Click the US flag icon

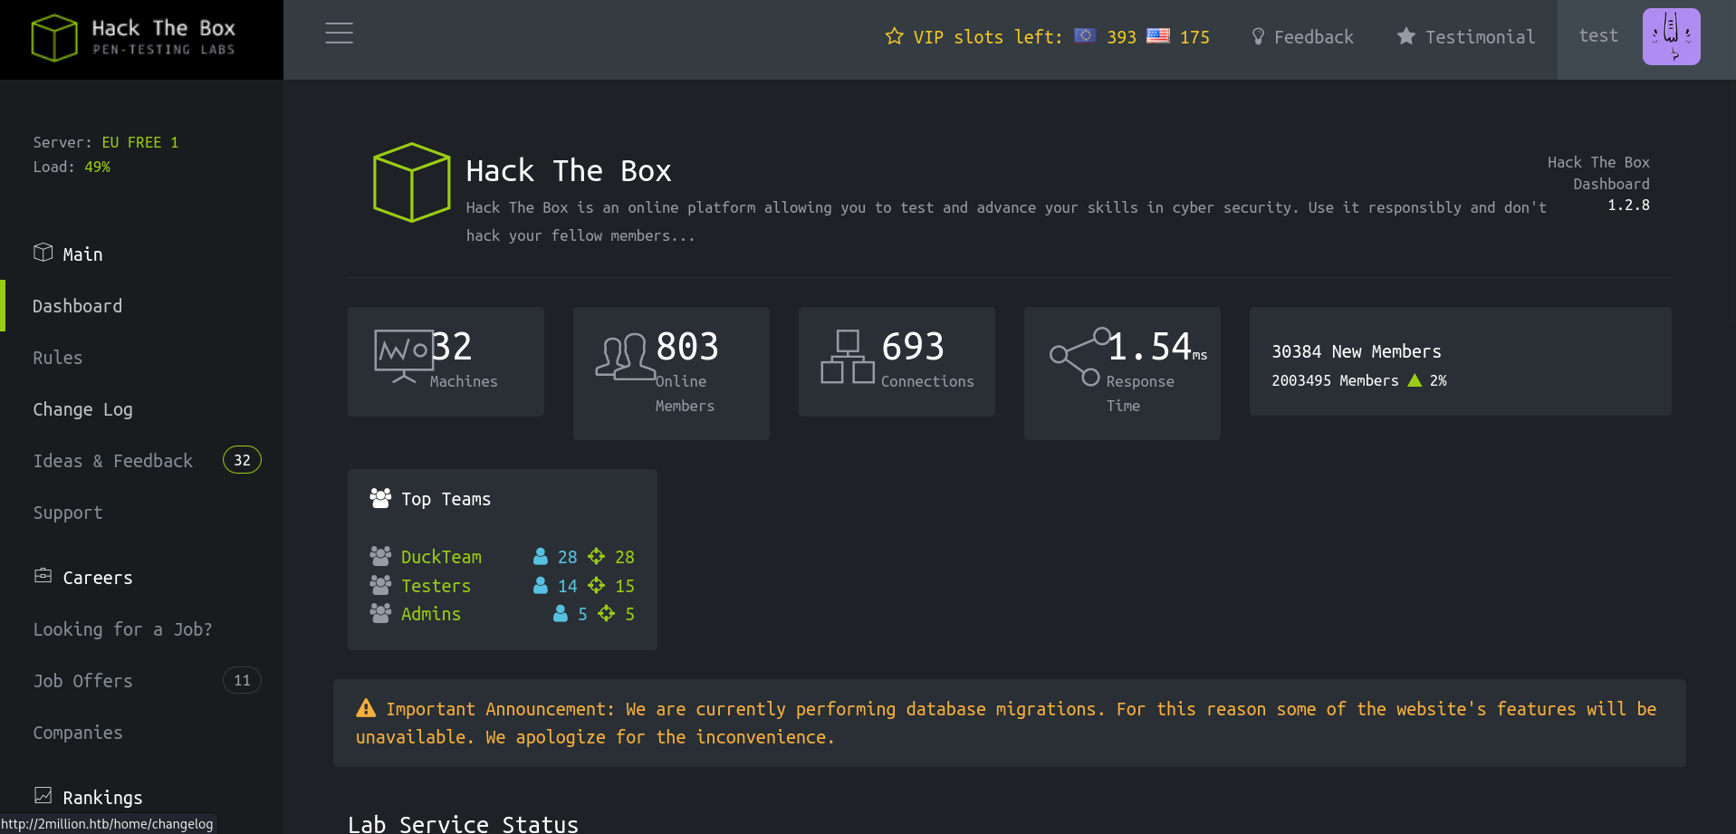[x=1157, y=36]
